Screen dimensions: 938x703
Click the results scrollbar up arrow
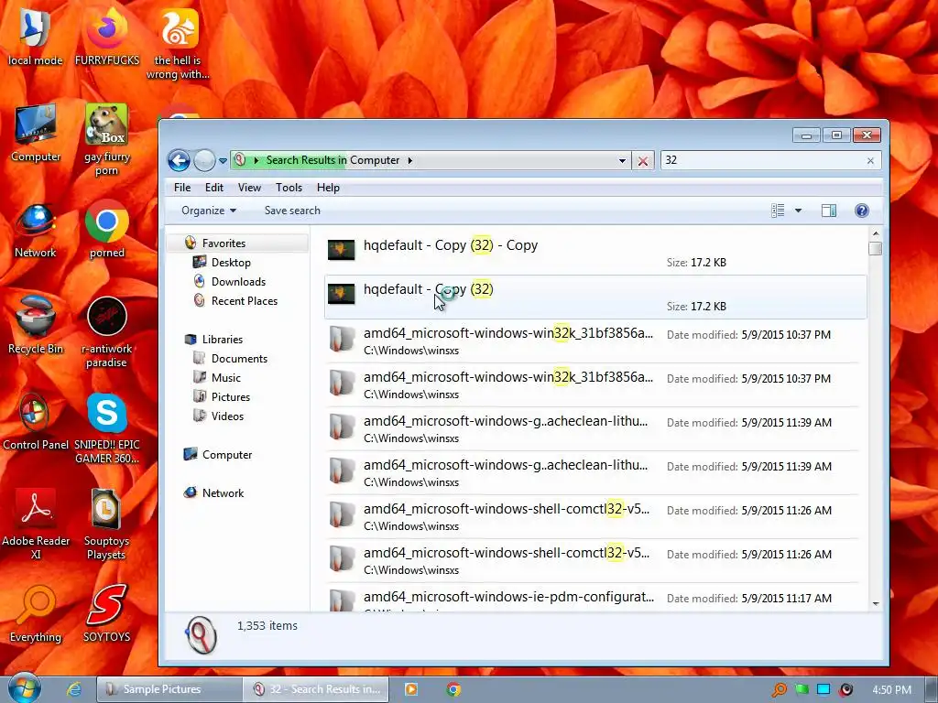tap(875, 233)
